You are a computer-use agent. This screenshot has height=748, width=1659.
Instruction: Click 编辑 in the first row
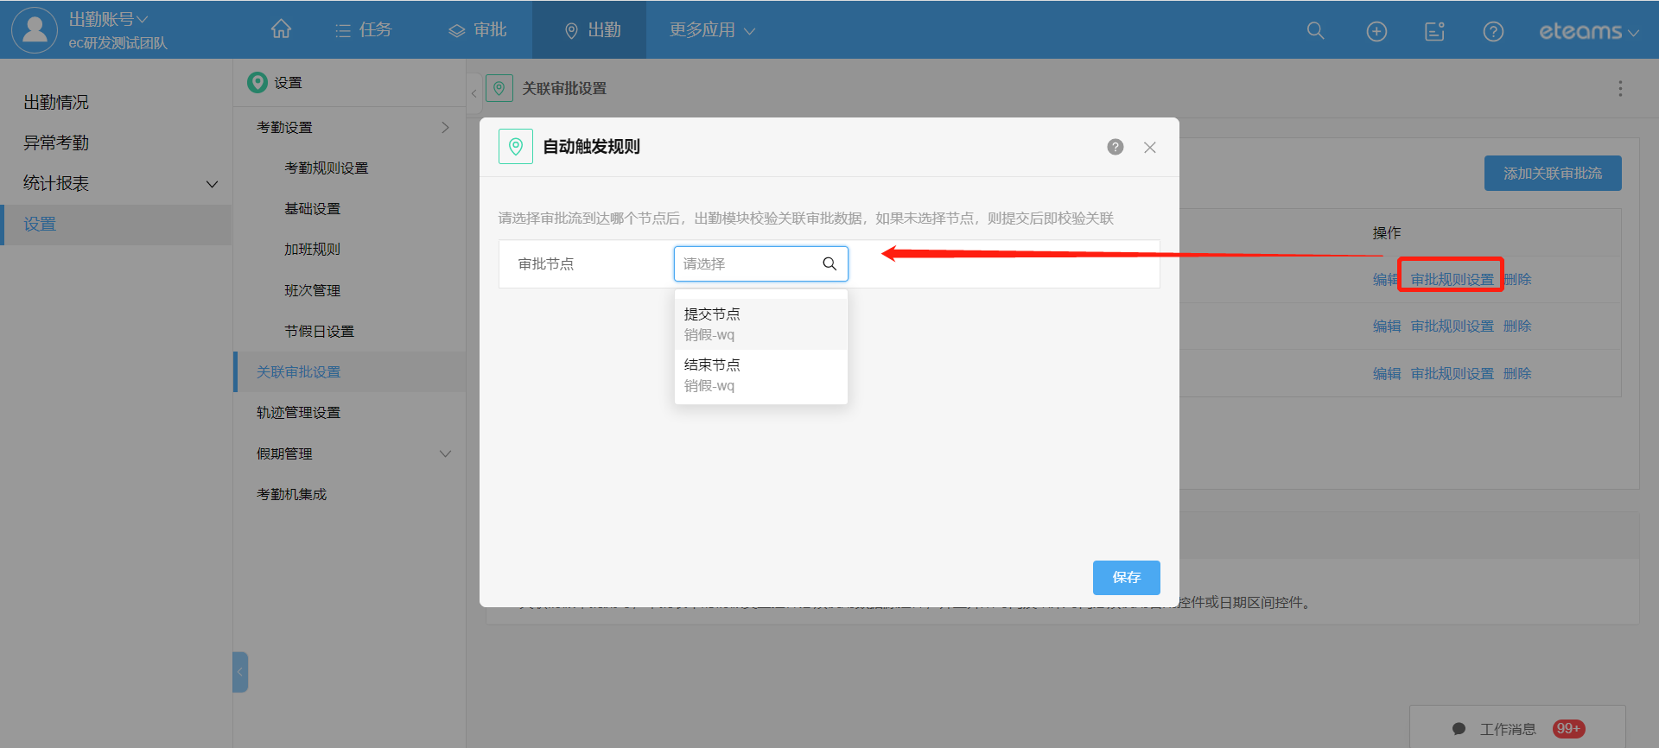(x=1387, y=279)
